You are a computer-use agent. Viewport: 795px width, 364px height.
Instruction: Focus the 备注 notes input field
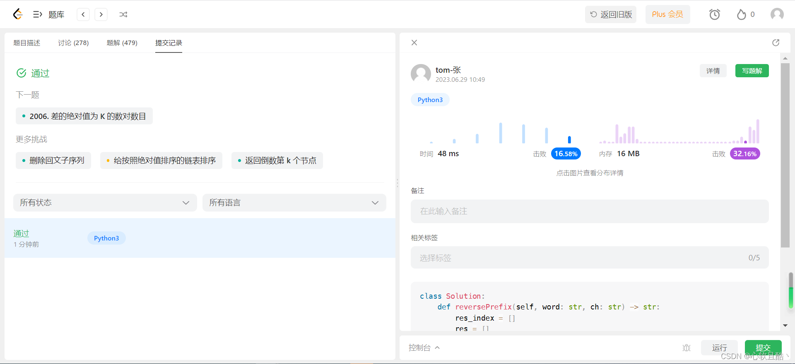[x=590, y=211]
